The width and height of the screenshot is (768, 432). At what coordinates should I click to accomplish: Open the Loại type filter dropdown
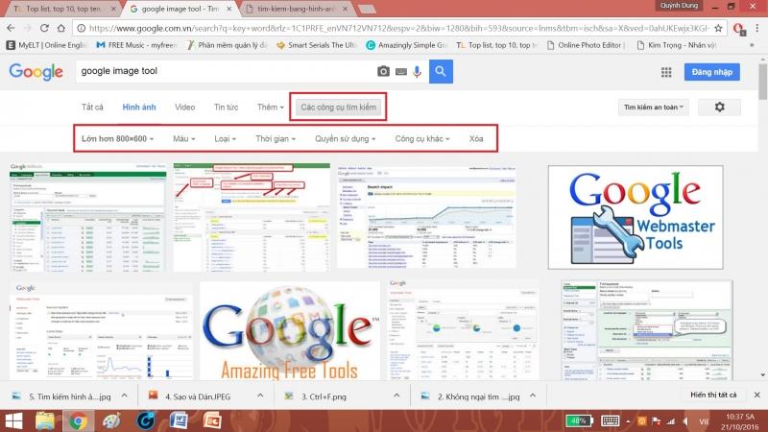point(225,138)
